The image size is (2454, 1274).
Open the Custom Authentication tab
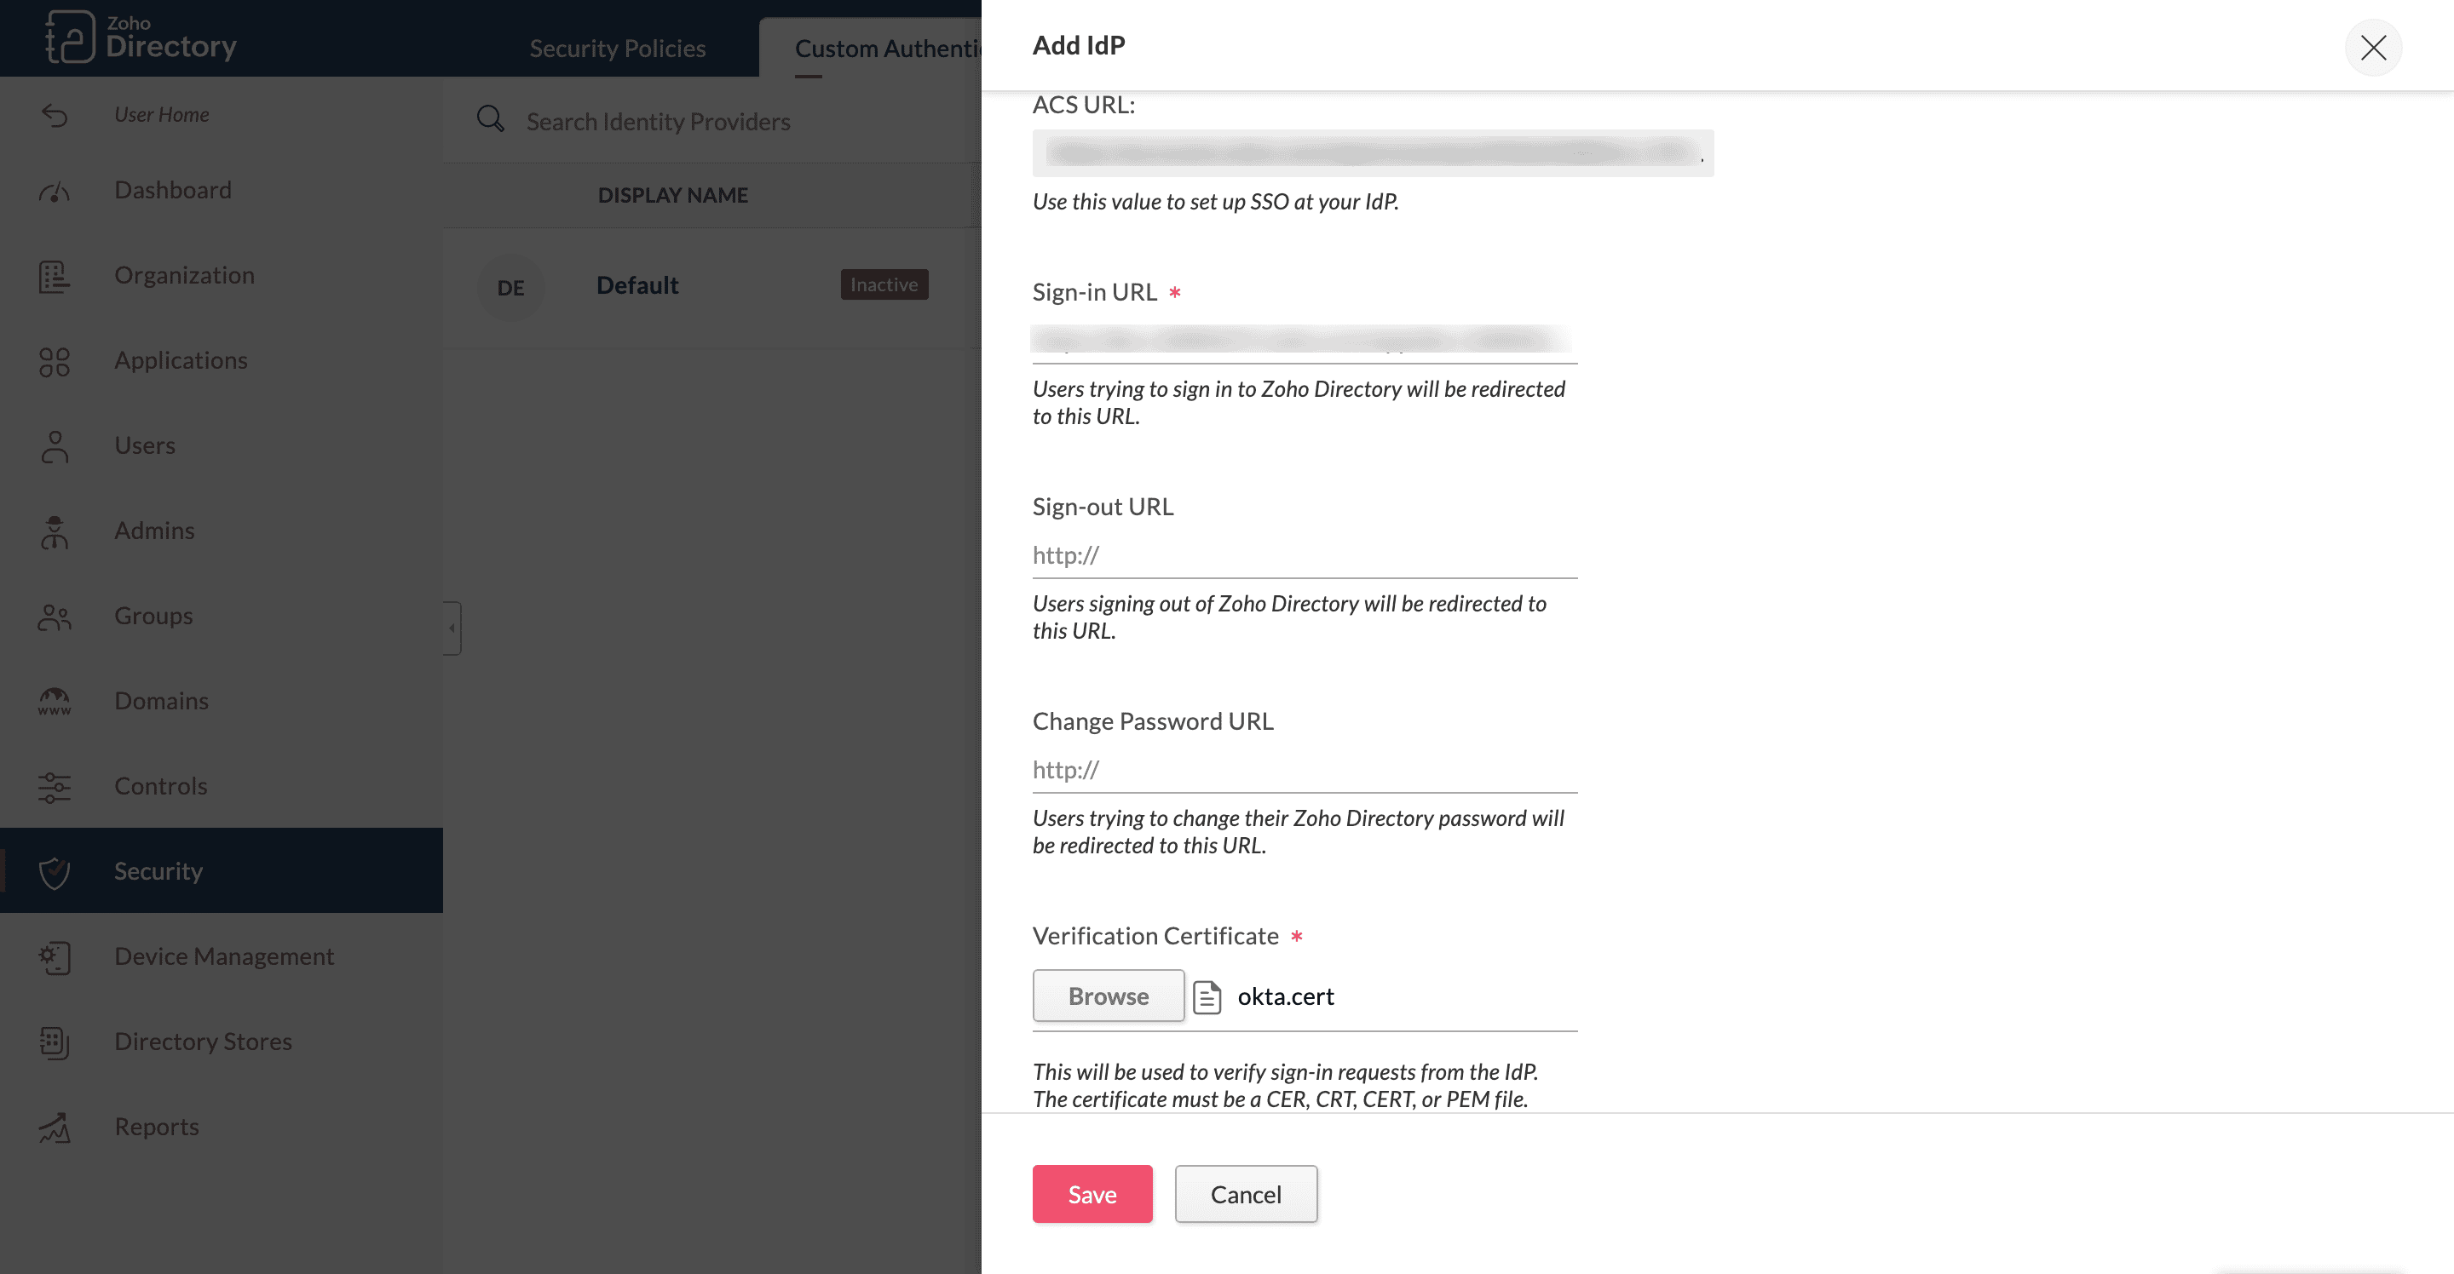coord(886,49)
